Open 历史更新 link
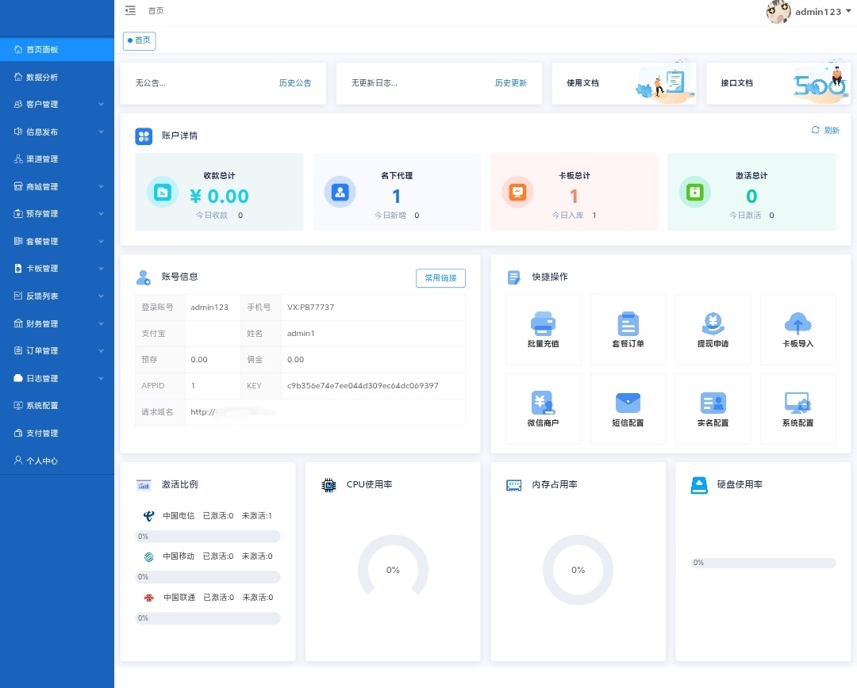The width and height of the screenshot is (857, 688). (x=510, y=83)
